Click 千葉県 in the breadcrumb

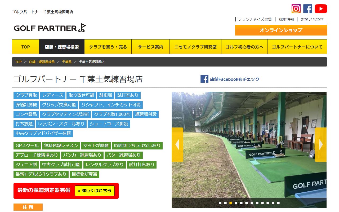point(67,62)
